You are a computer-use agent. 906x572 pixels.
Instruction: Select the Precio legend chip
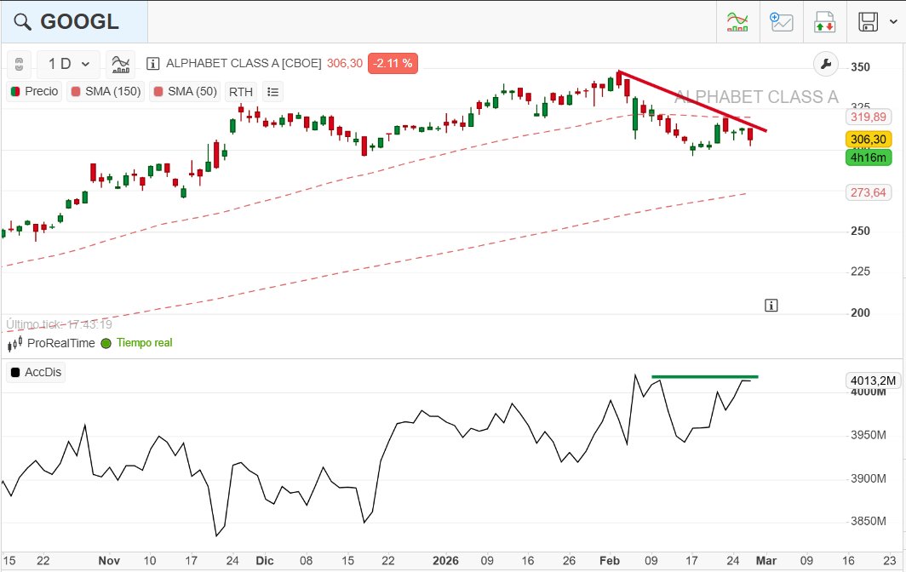pyautogui.click(x=35, y=91)
